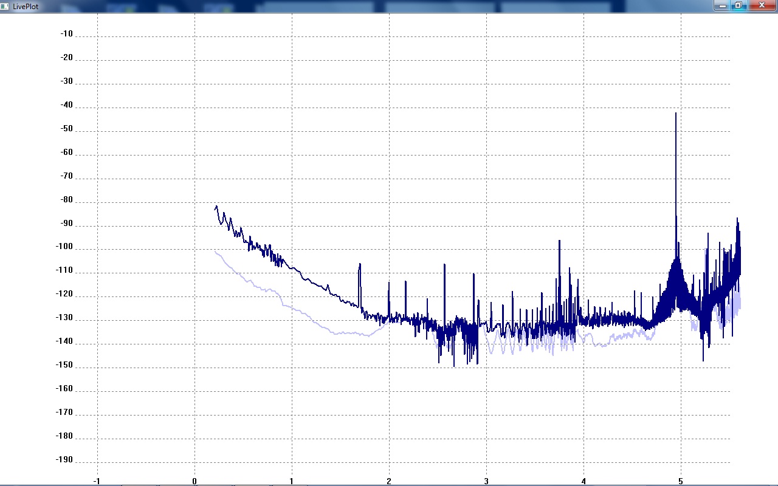The height and width of the screenshot is (486, 778).
Task: Click the 5 x-axis tick label
Action: tap(681, 481)
